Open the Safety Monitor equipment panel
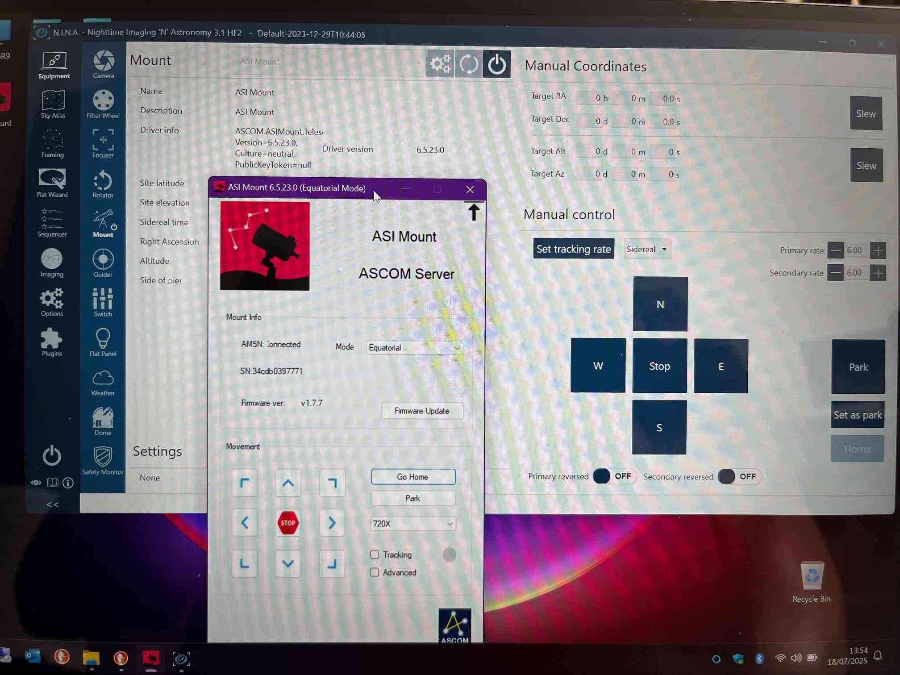This screenshot has height=675, width=900. 103,461
